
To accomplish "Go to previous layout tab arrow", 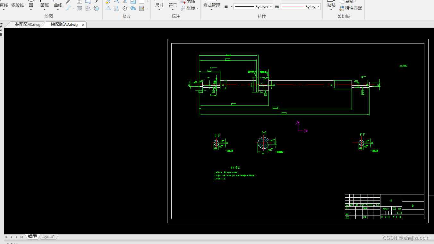I will pyautogui.click(x=11, y=237).
